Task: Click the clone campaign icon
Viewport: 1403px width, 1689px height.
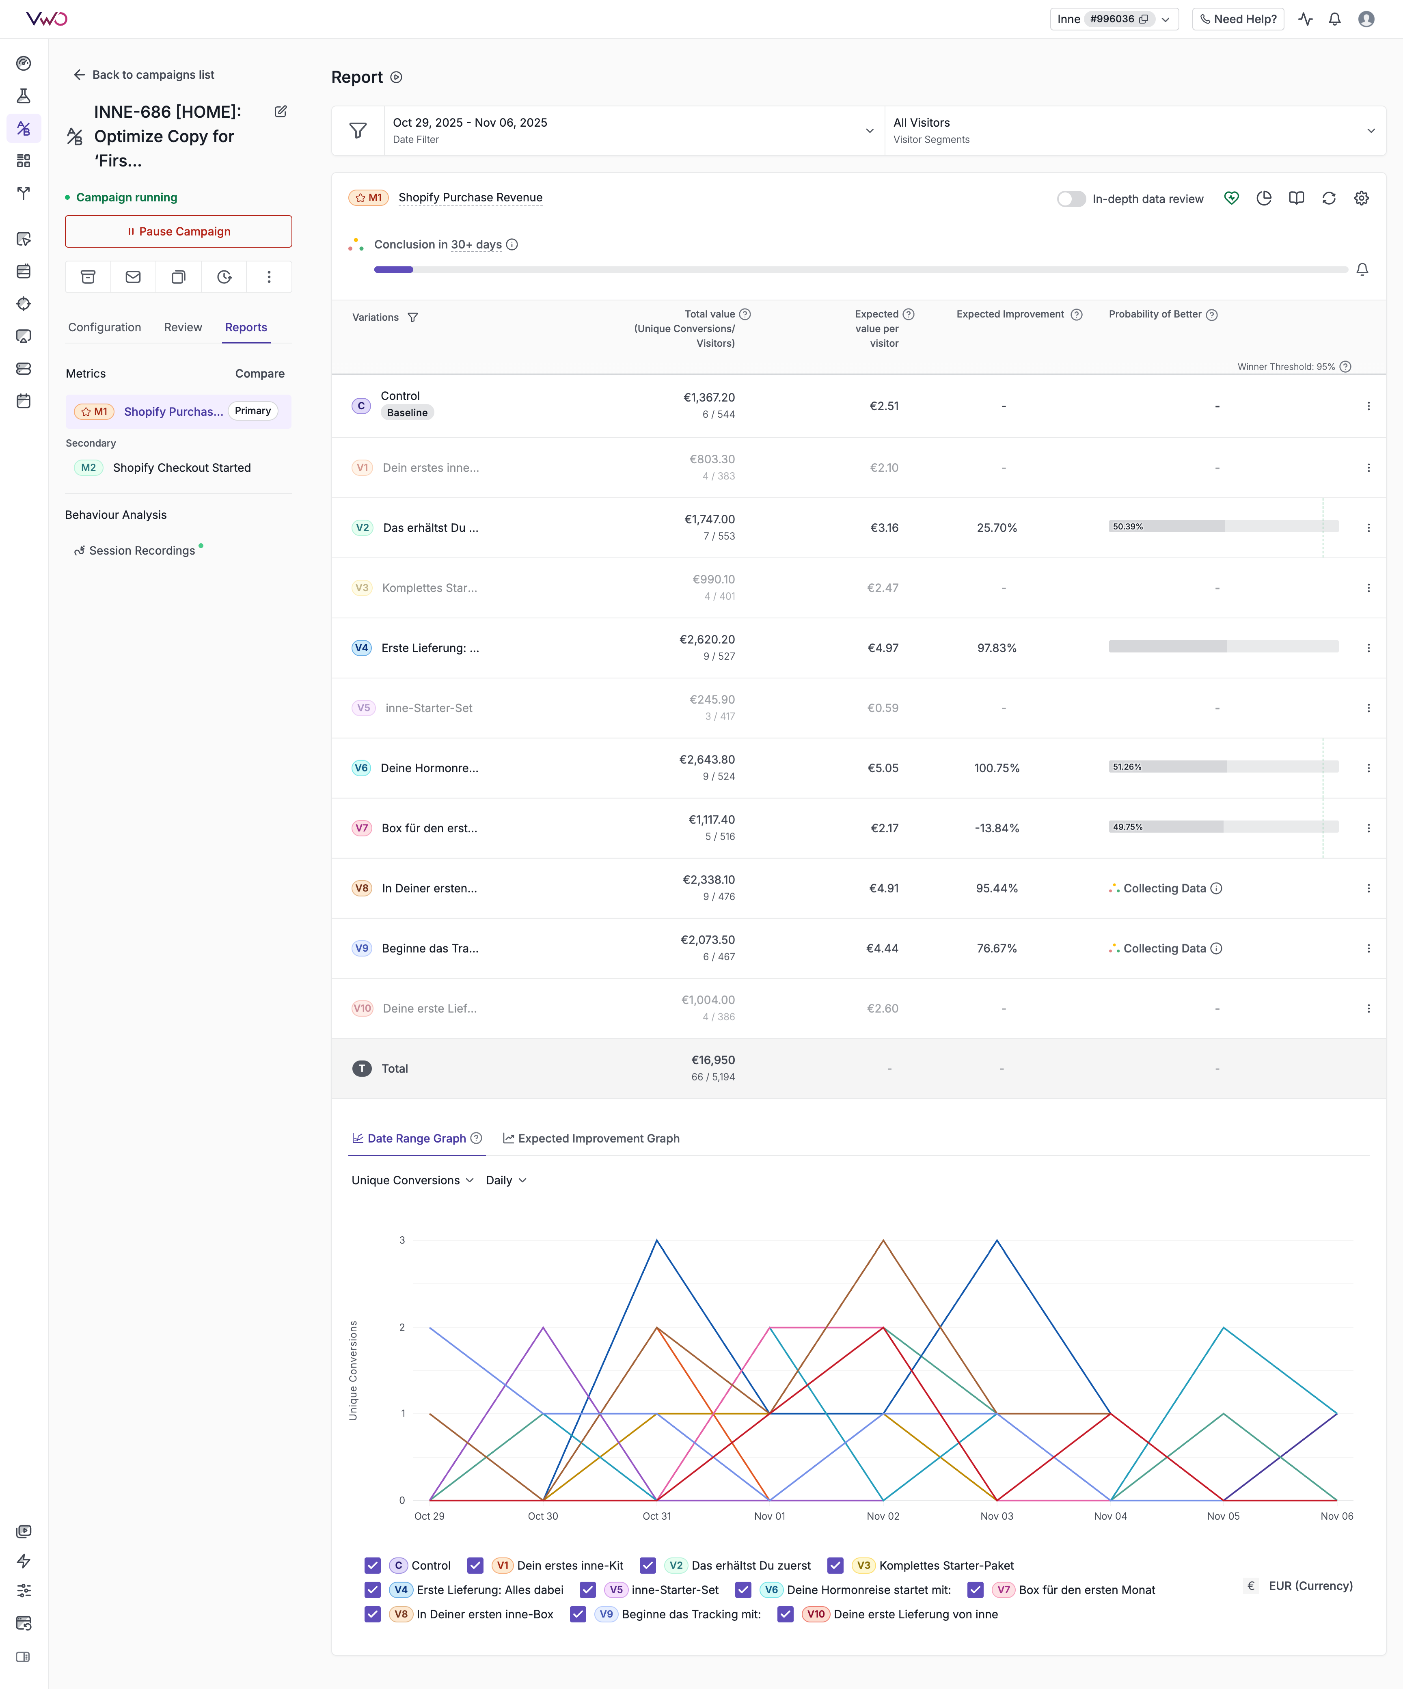Action: tap(179, 276)
